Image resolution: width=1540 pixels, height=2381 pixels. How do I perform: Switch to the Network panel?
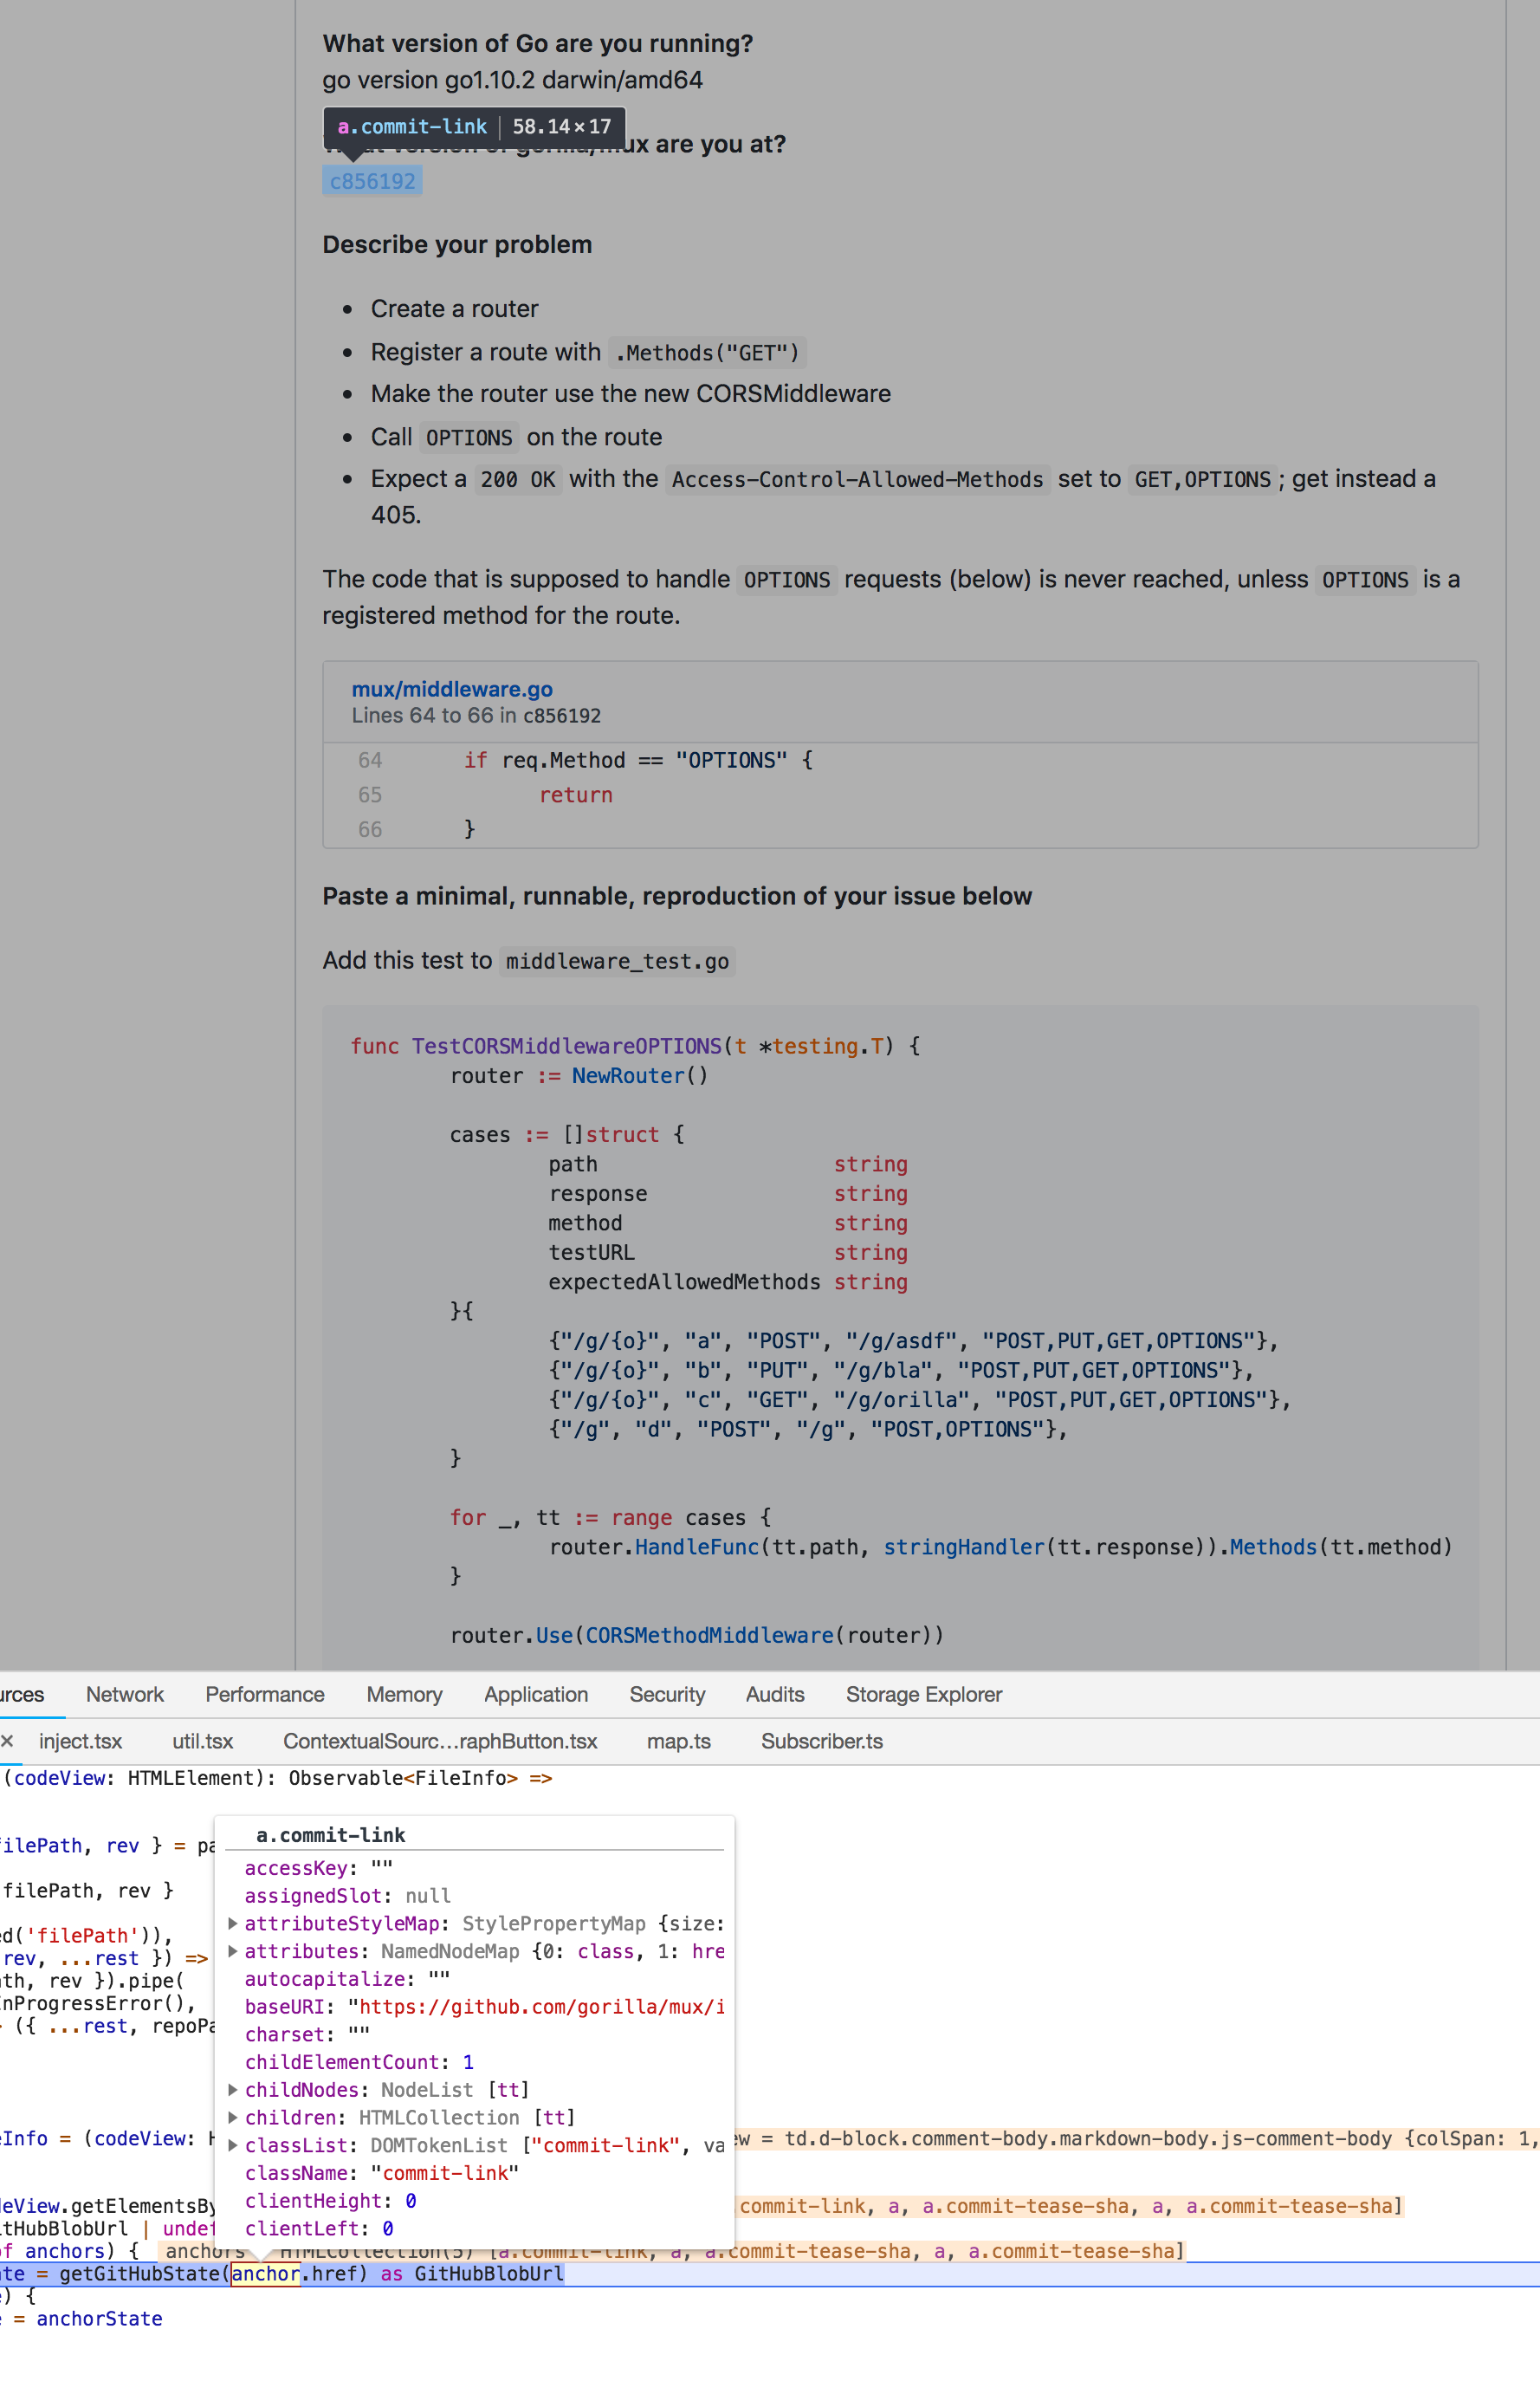click(124, 1694)
